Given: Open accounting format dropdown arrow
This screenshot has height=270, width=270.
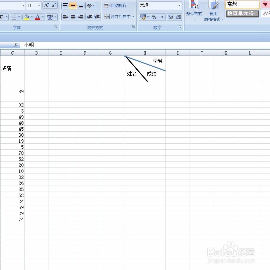Looking at the screenshot, I should pyautogui.click(x=148, y=17).
